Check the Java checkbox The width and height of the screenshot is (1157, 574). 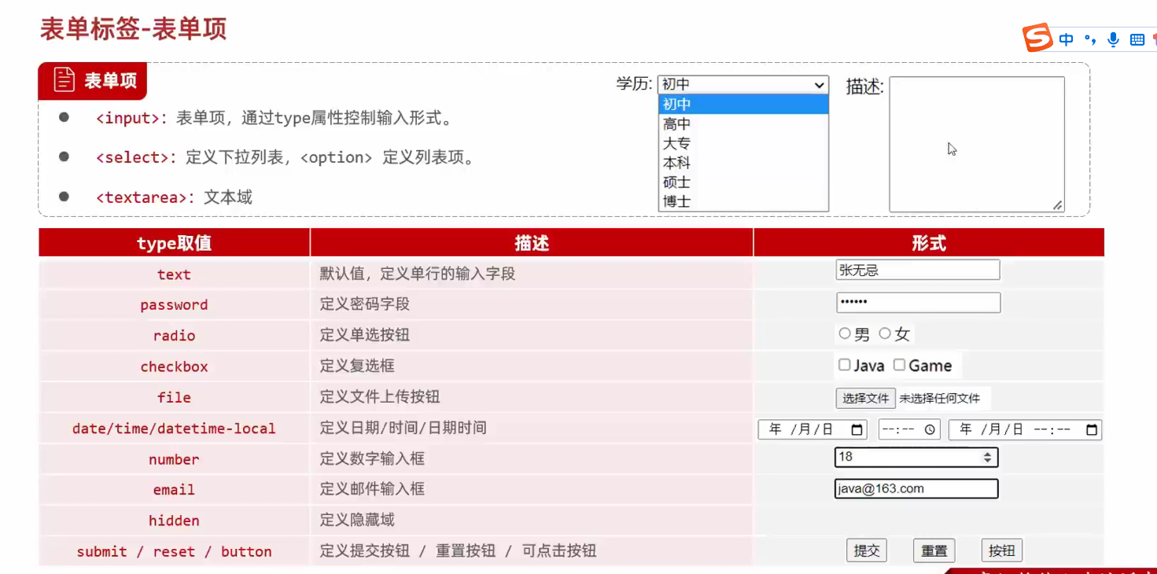pyautogui.click(x=845, y=365)
